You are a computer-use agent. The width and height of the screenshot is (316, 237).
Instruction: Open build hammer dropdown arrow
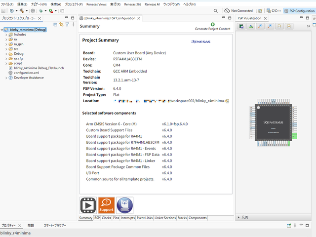pyautogui.click(x=26, y=11)
